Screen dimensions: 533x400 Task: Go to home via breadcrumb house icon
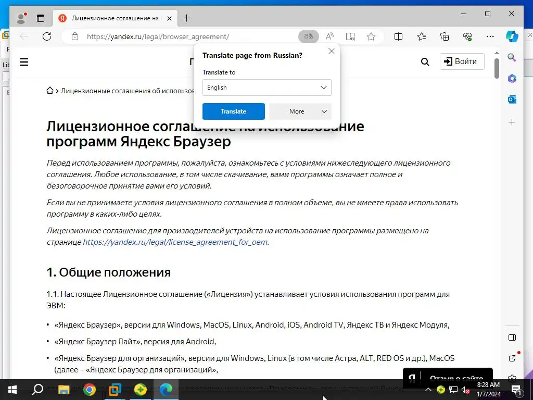[50, 91]
